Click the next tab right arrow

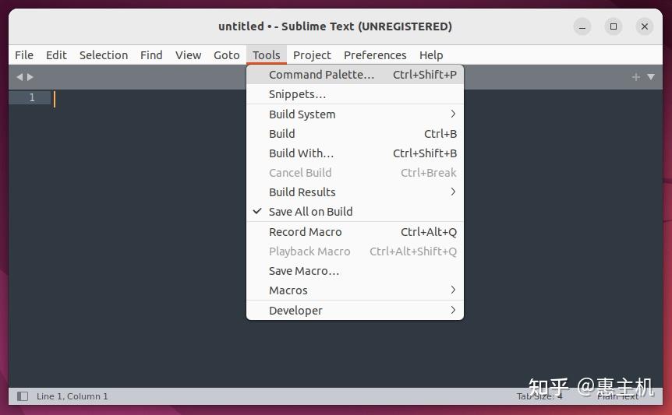click(30, 77)
